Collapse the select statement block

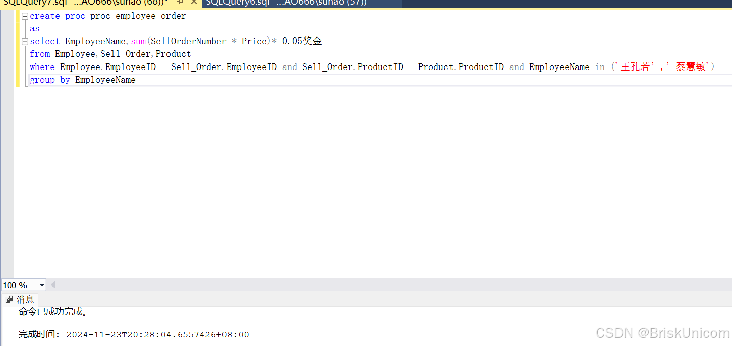24,42
